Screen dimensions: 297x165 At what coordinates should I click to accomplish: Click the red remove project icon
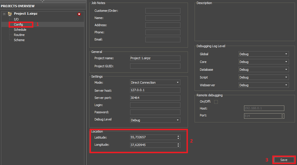click(x=79, y=14)
